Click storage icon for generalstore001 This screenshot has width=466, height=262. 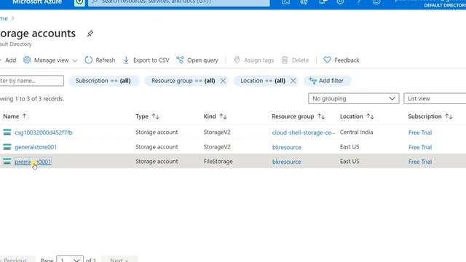[x=7, y=147]
